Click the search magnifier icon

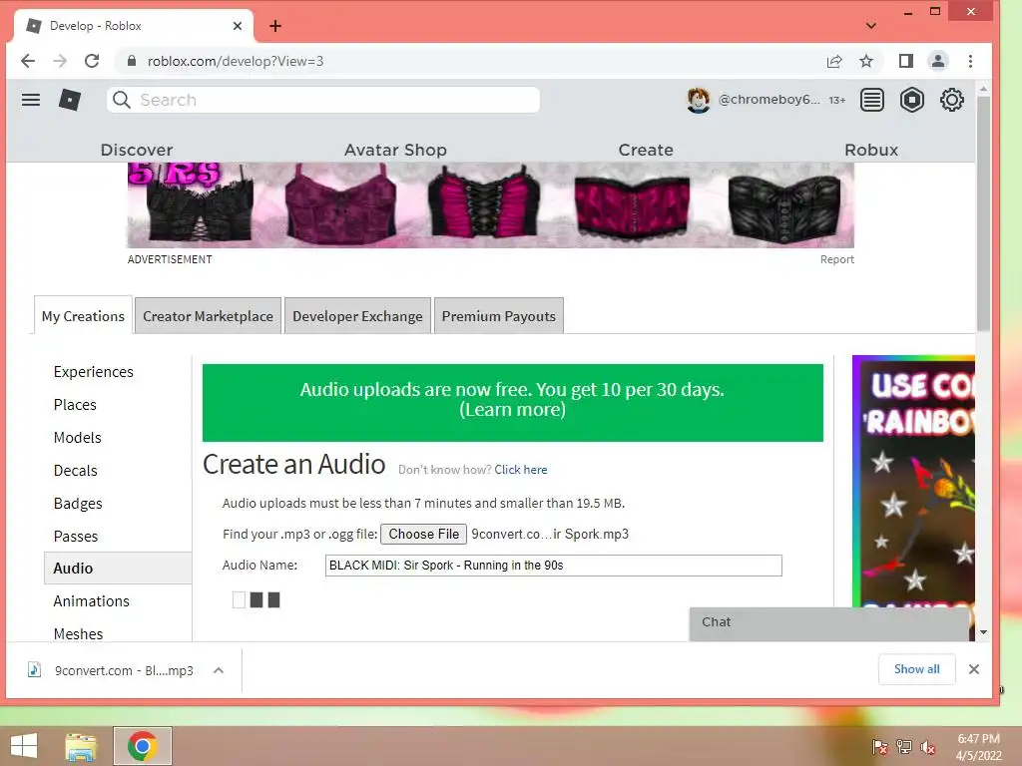click(x=121, y=100)
